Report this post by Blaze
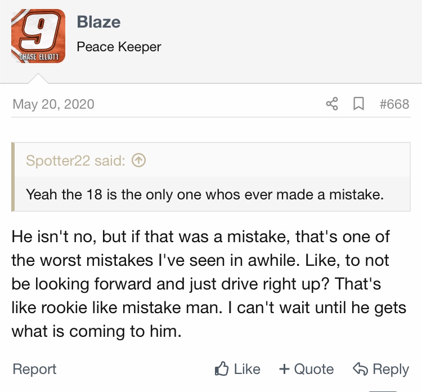422x392 pixels. click(34, 369)
